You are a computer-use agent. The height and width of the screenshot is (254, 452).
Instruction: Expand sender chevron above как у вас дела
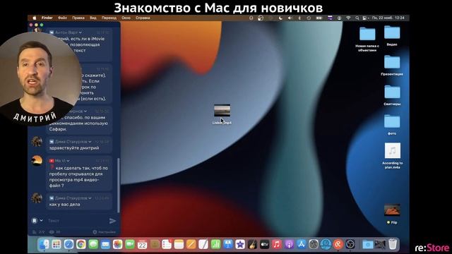point(90,198)
